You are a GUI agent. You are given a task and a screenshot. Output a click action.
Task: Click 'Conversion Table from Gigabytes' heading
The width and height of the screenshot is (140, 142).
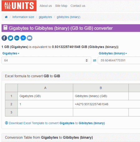(49, 137)
